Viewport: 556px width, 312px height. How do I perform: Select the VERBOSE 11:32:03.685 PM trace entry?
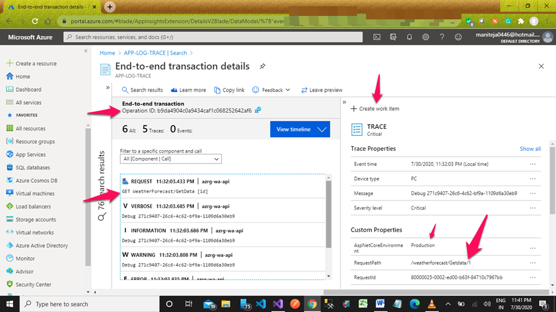pos(222,211)
